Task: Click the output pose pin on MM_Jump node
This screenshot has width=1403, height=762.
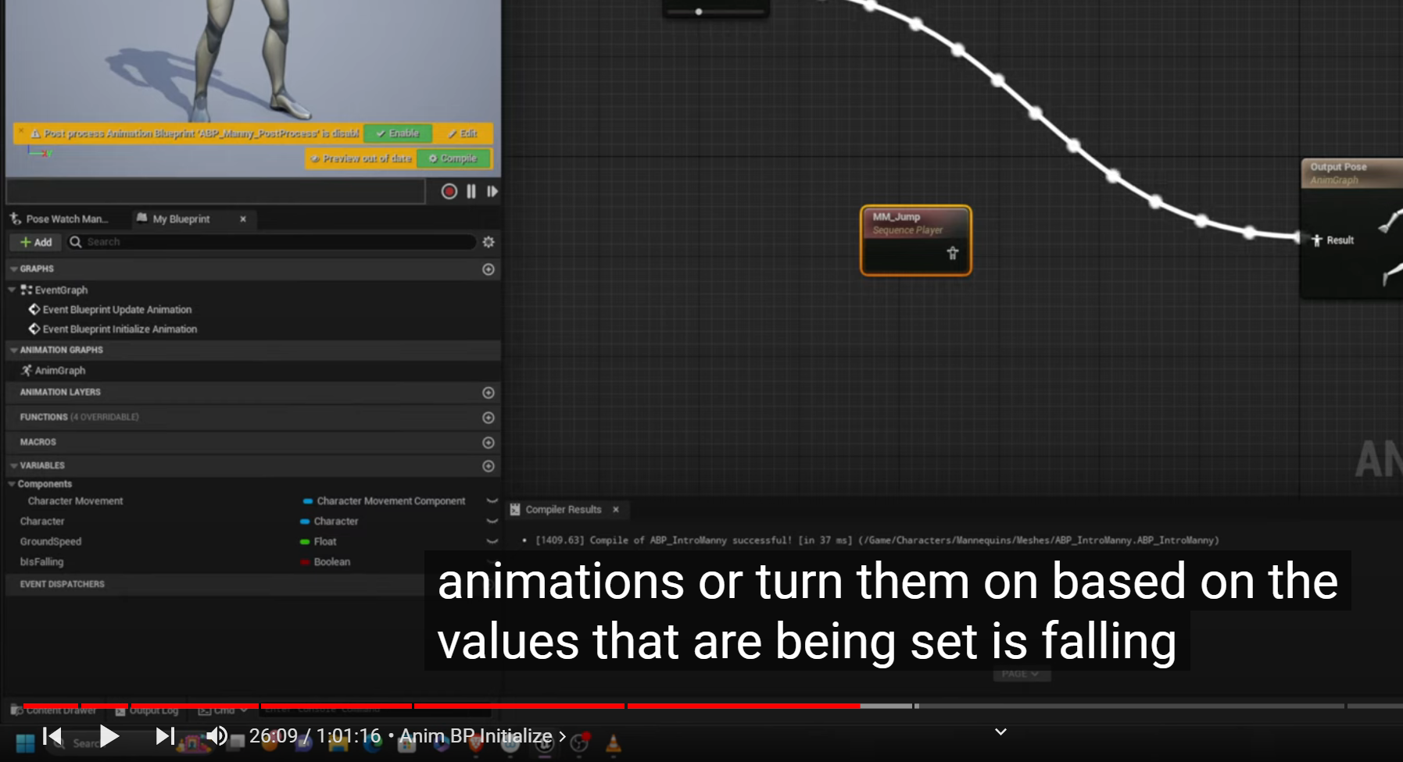Action: (x=952, y=253)
